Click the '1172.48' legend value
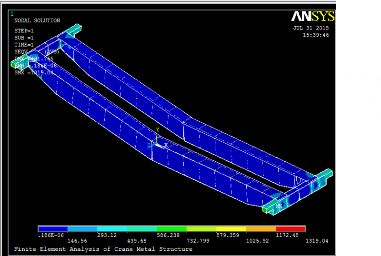This screenshot has height=256, width=381. [x=287, y=235]
